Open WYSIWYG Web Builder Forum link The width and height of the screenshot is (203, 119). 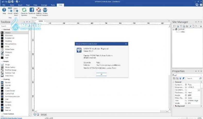coord(11,118)
